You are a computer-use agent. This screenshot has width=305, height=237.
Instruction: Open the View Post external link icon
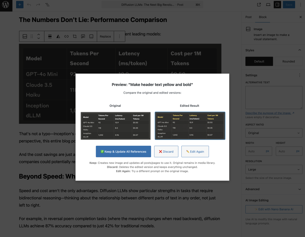tap(259, 5)
